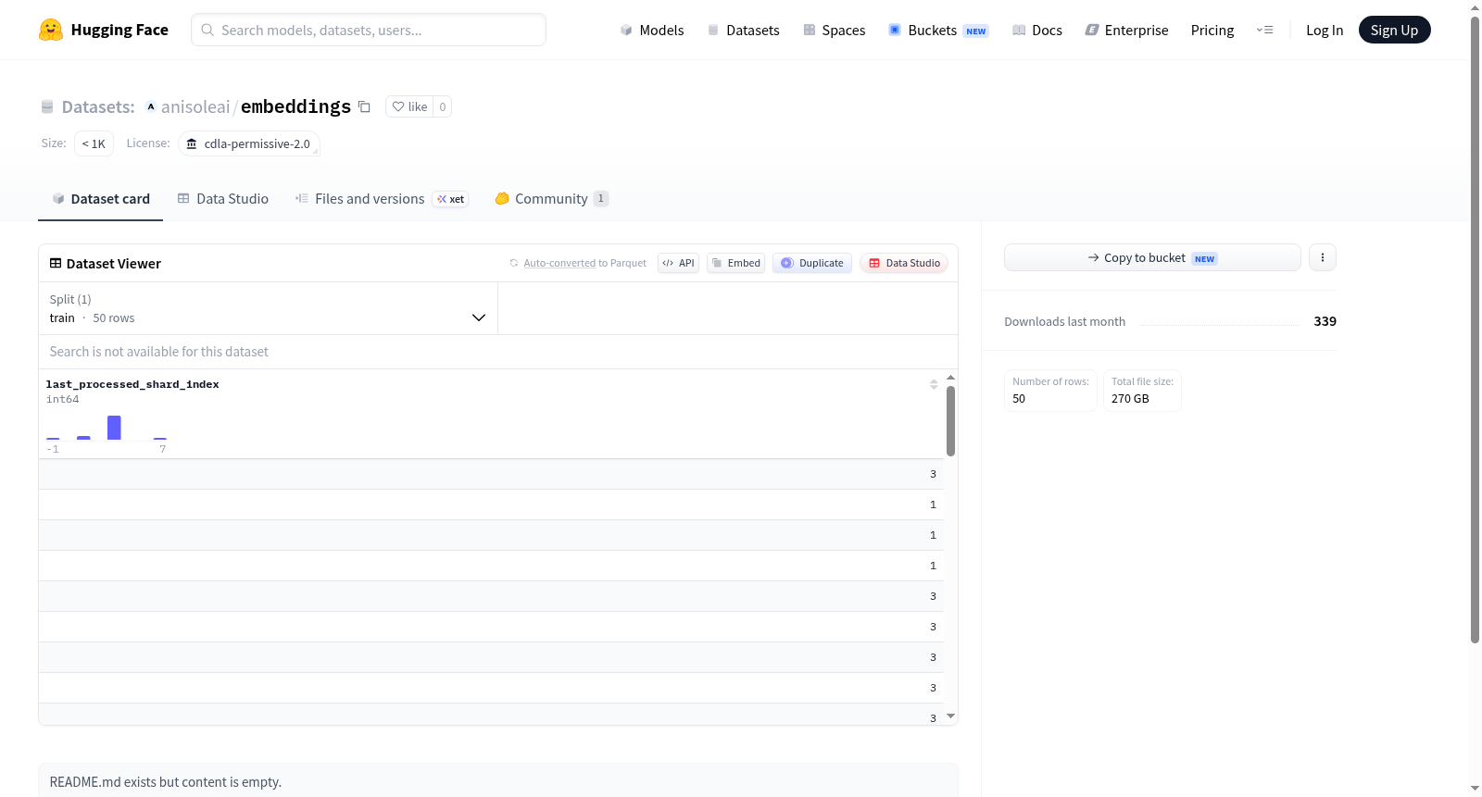Image resolution: width=1482 pixels, height=797 pixels.
Task: Switch to the Data Studio tab
Action: click(223, 199)
